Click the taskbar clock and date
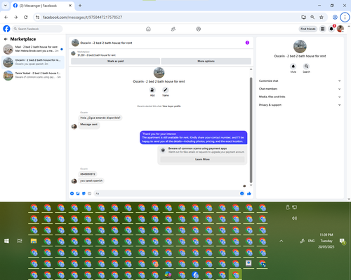Screen dimensions: 351x280 [326, 241]
